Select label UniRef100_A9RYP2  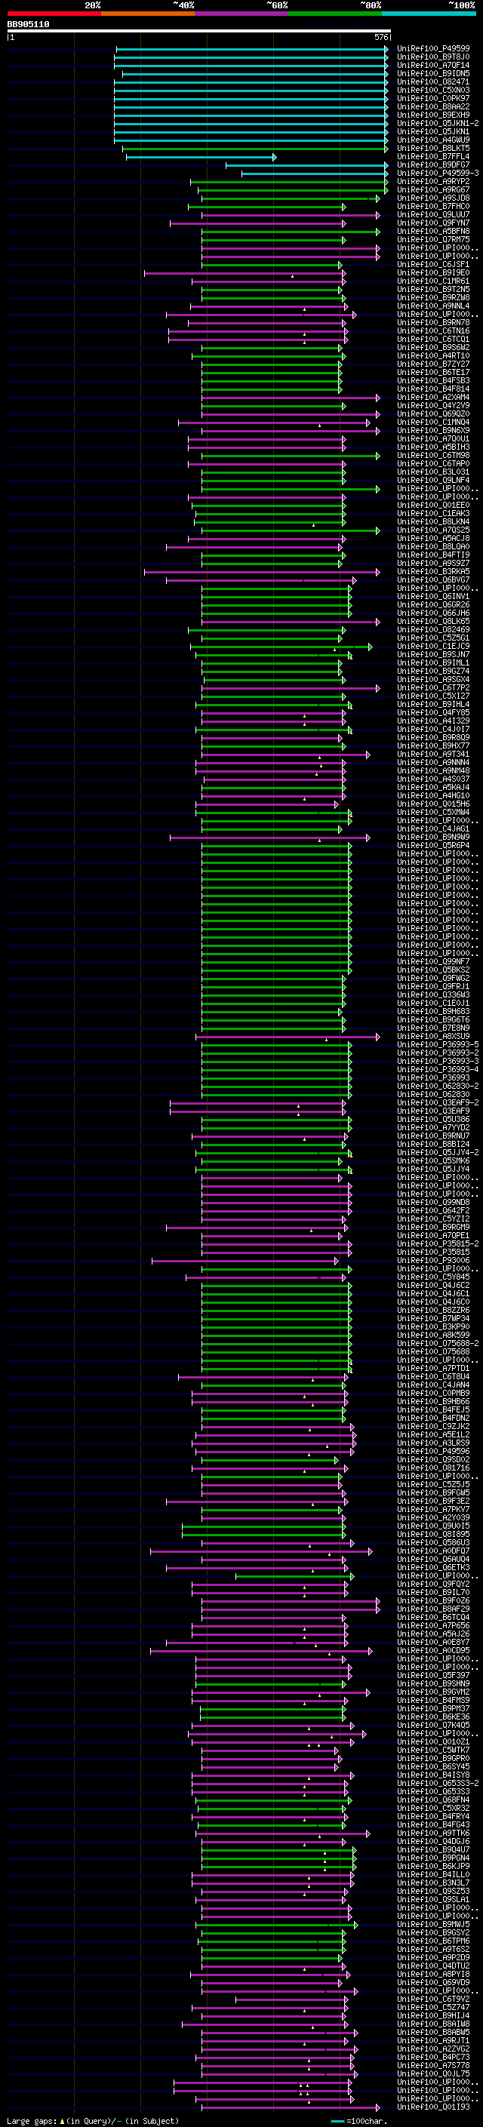pos(433,181)
